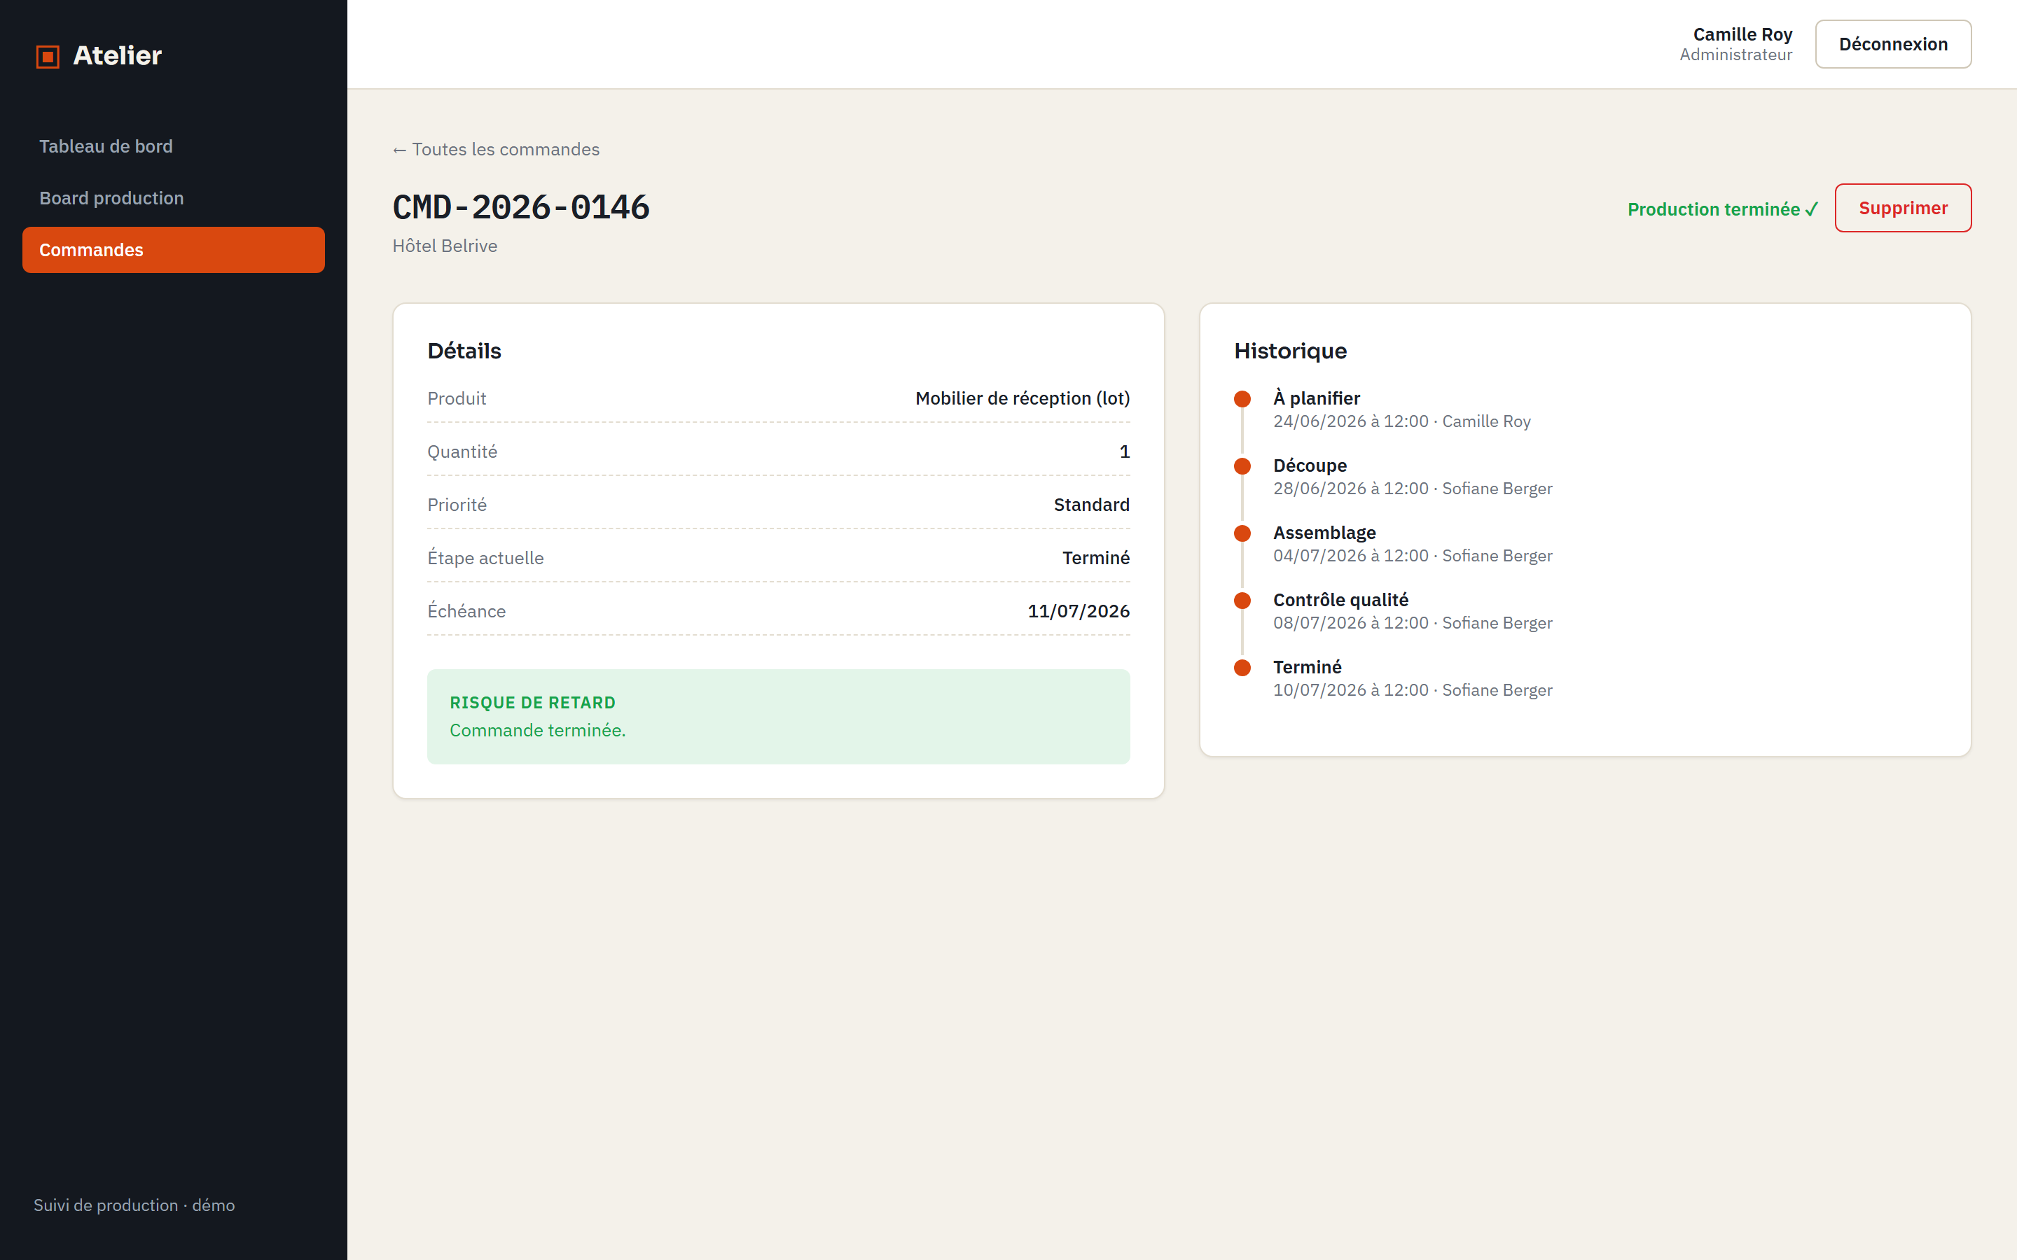
Task: Click the Terminé history title
Action: [1307, 666]
